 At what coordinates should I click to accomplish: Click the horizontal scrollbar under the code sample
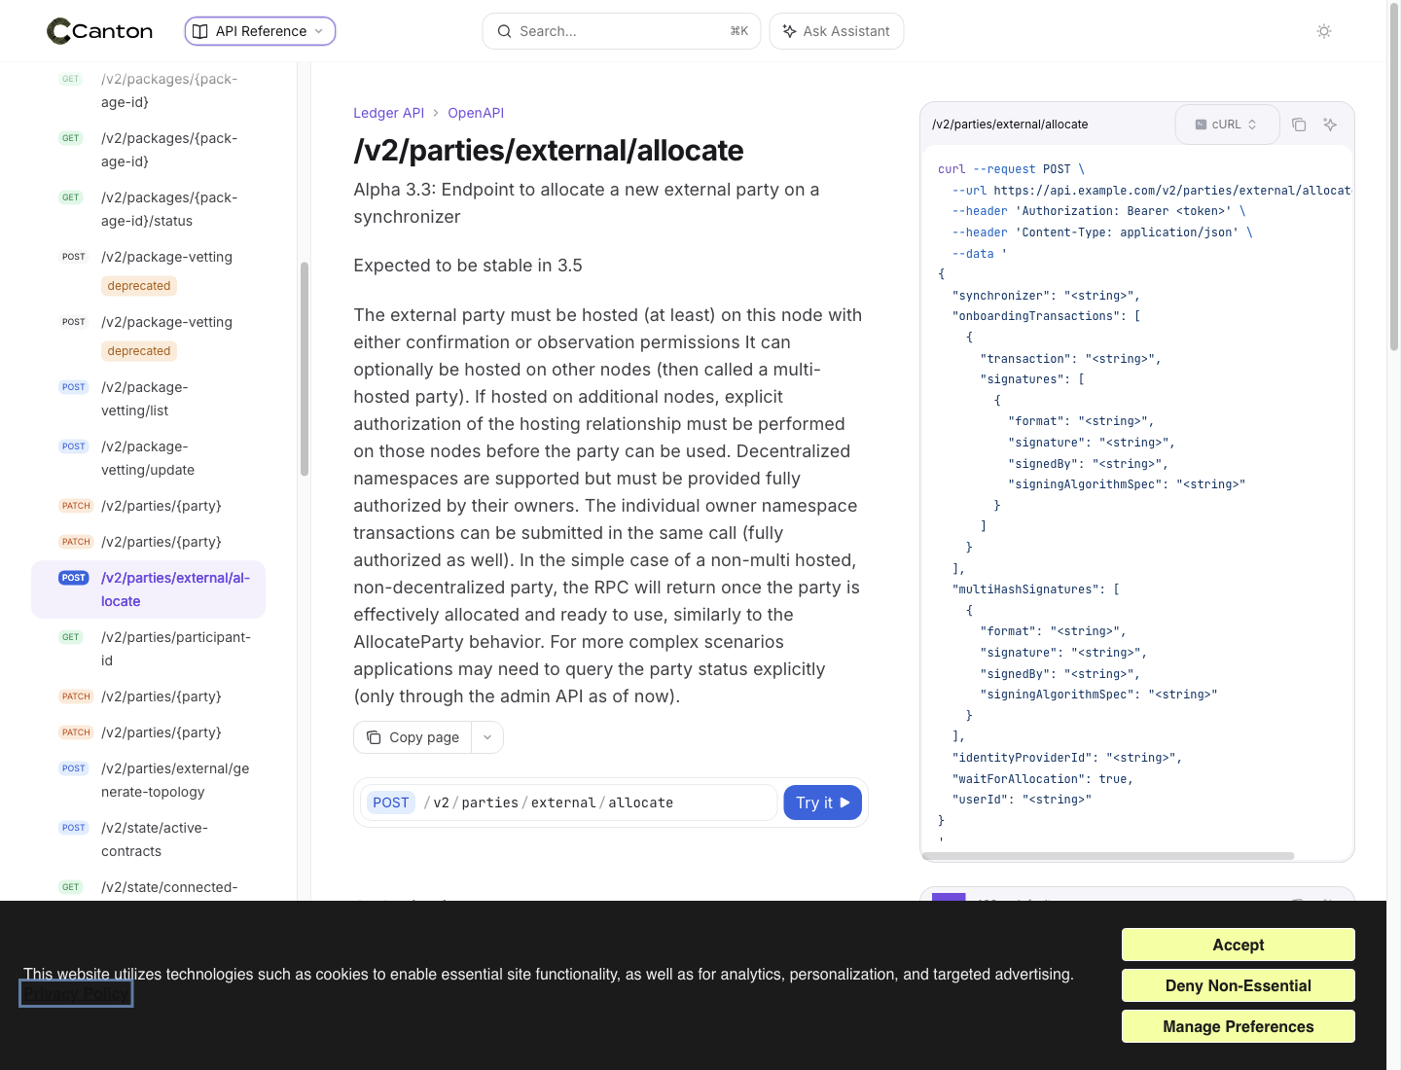[x=1108, y=856]
